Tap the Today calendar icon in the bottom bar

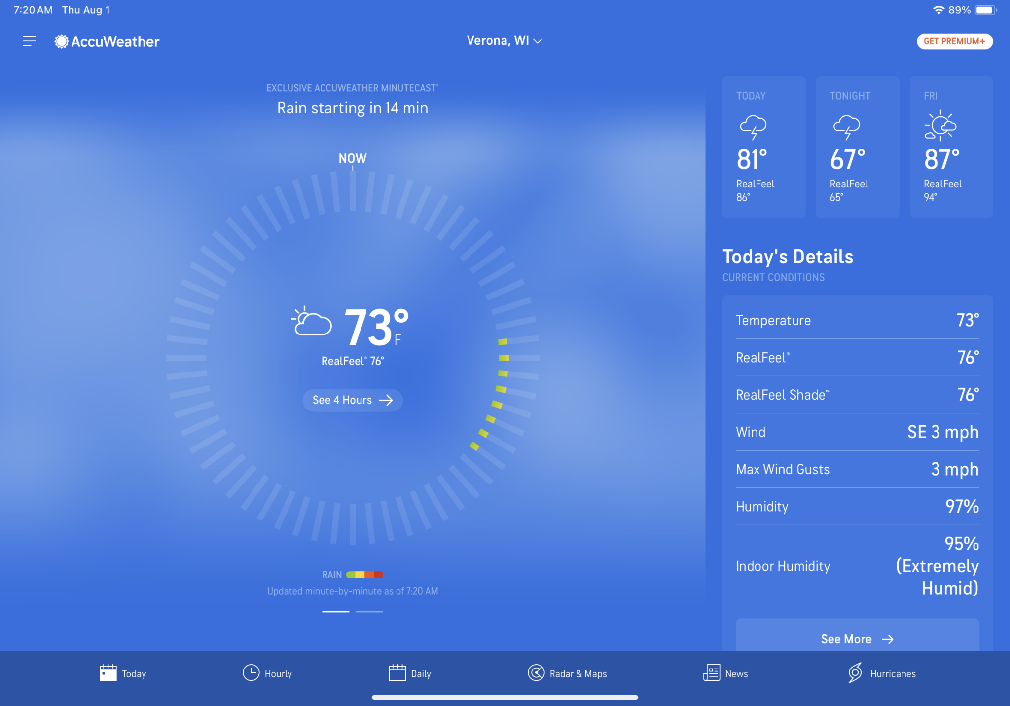[108, 673]
